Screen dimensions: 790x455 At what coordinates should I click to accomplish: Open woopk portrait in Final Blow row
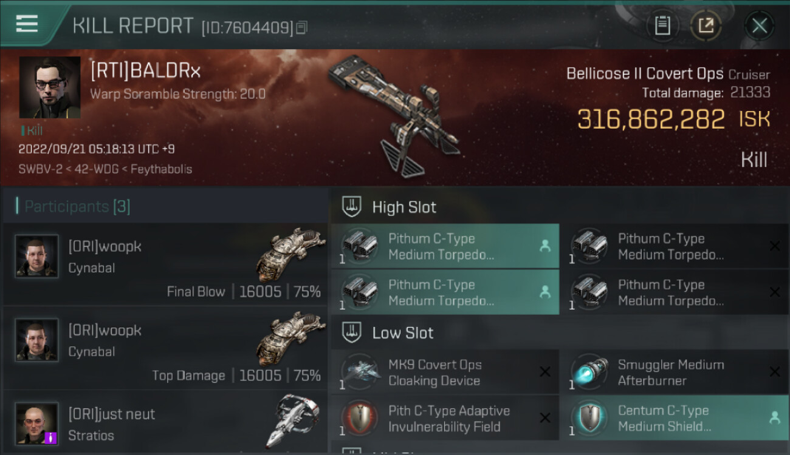36,257
